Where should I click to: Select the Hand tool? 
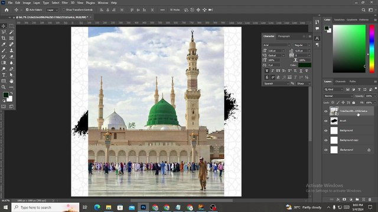(11, 81)
